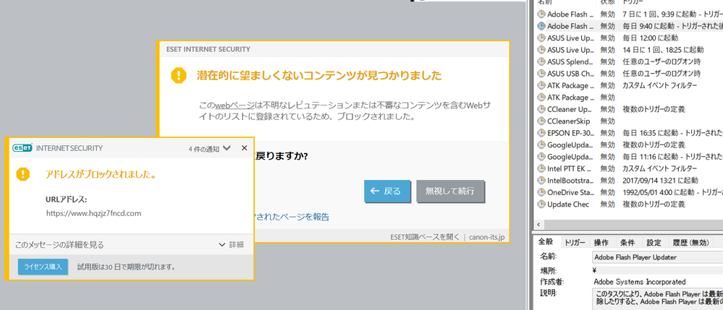Click clock icon of CCleaner Up task
The image size is (723, 310).
(x=541, y=110)
